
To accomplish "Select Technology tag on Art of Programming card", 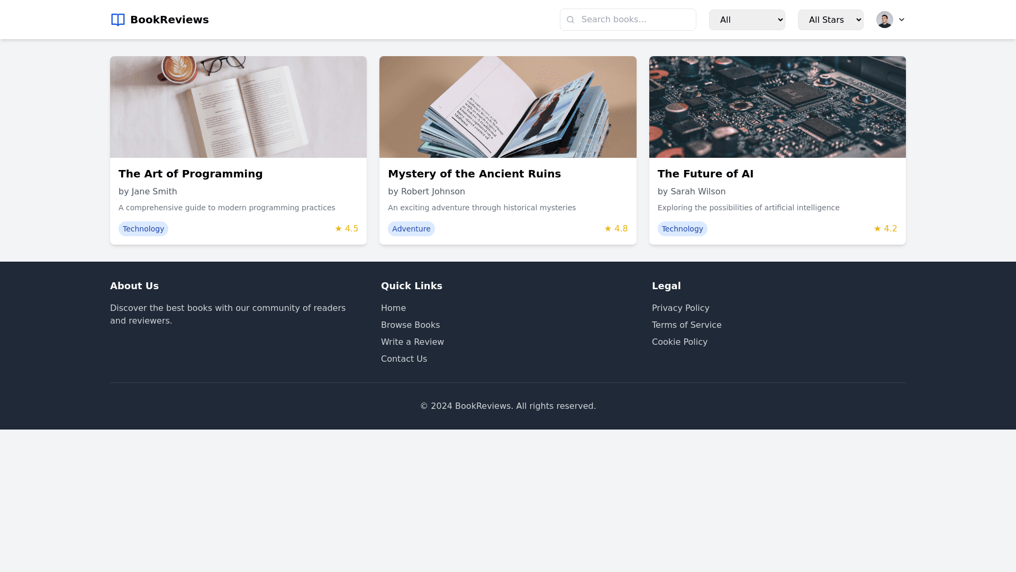I will [143, 229].
